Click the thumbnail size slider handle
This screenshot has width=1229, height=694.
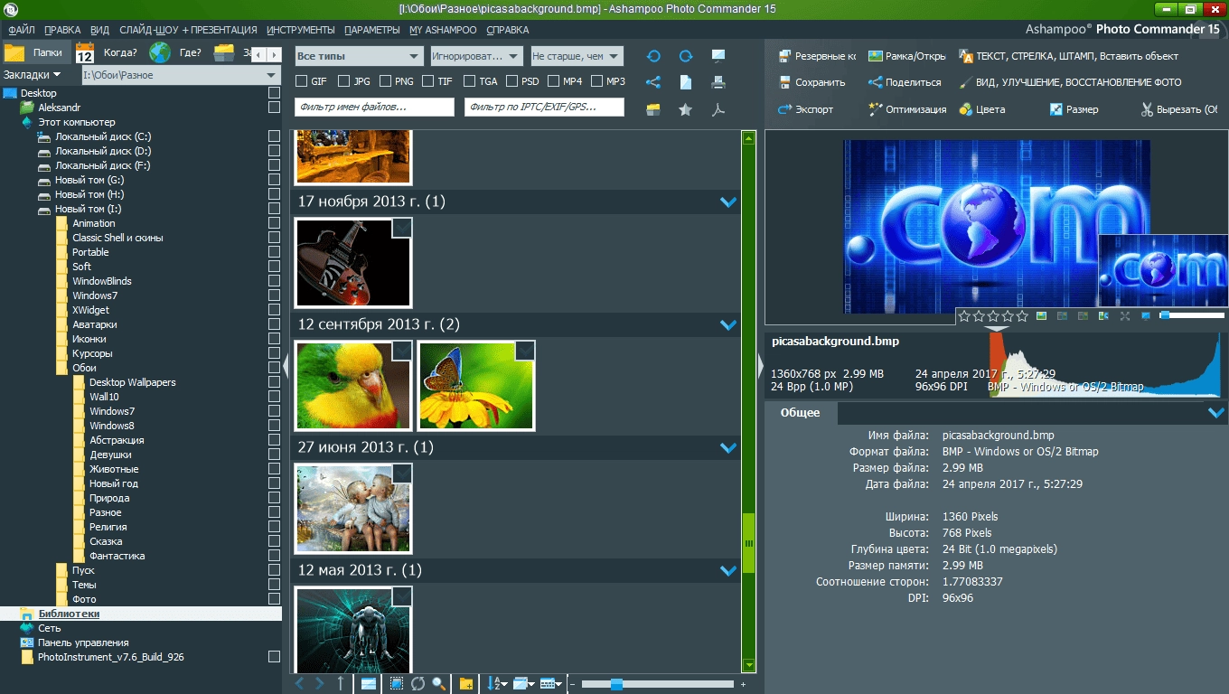tap(616, 684)
